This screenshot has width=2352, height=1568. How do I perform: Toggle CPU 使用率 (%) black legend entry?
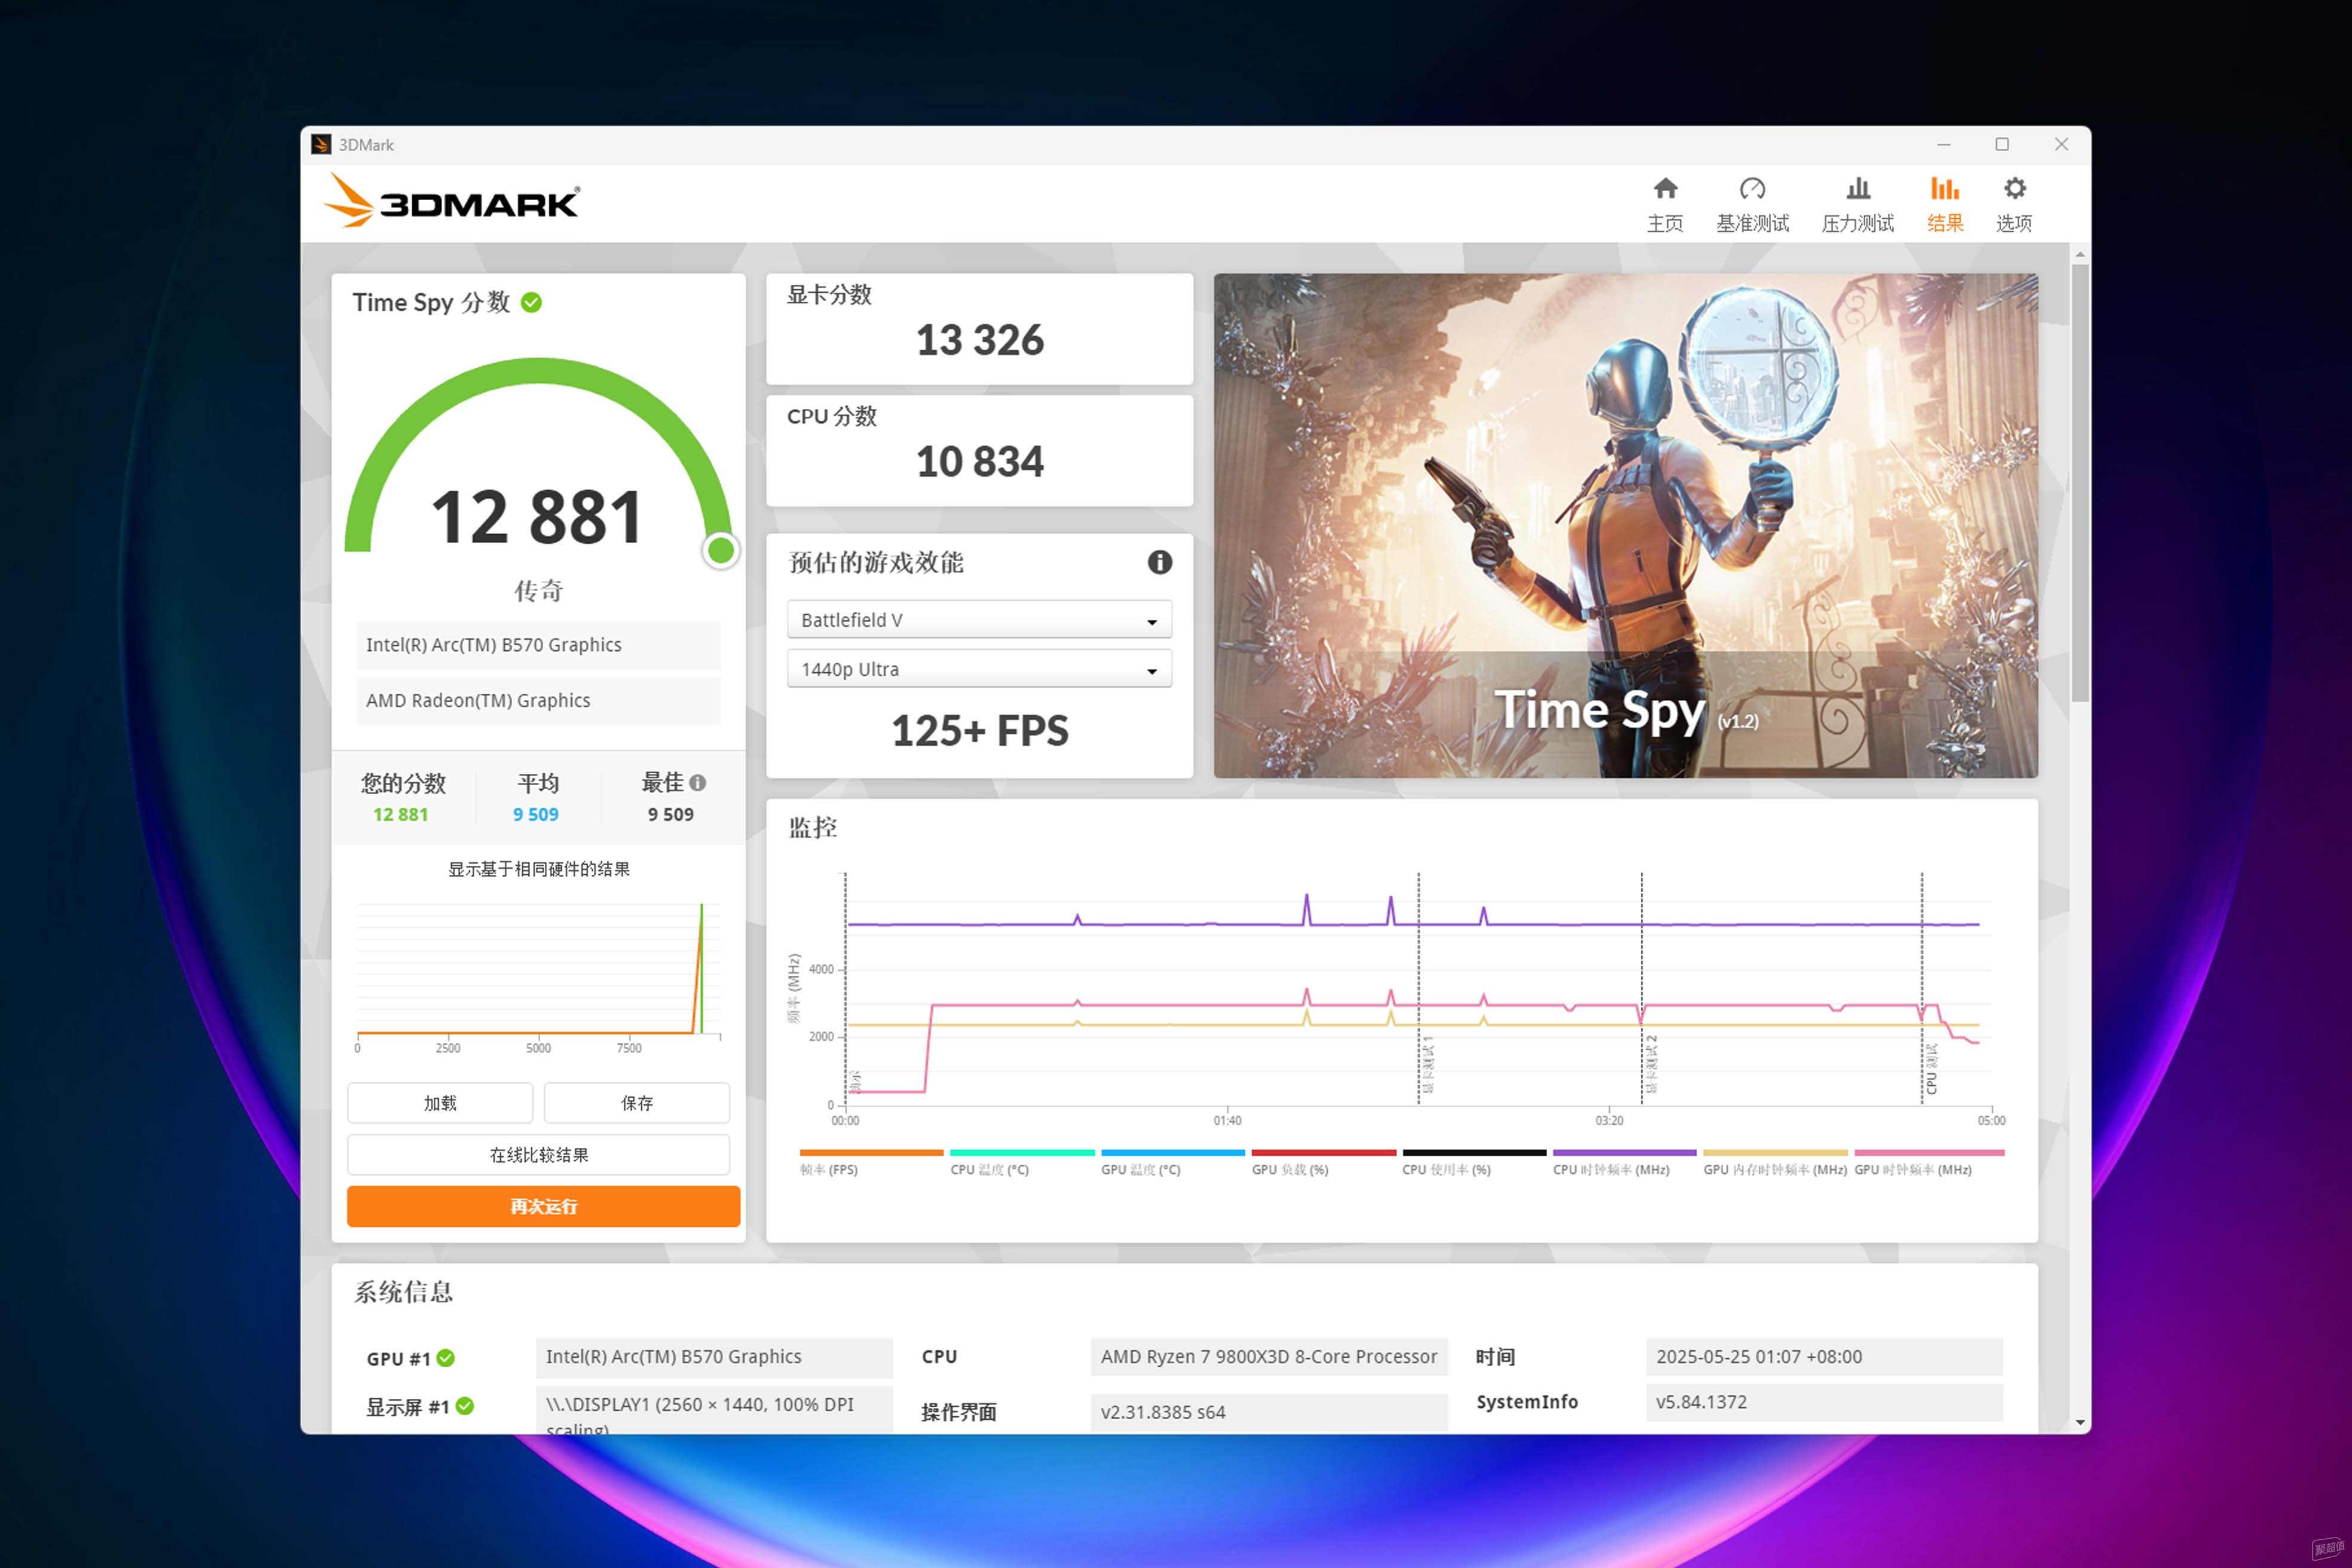[x=1474, y=1162]
